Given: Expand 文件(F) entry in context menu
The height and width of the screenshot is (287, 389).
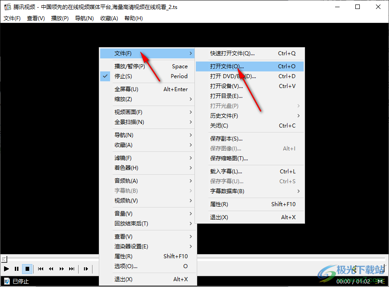Looking at the screenshot, I should pos(147,53).
